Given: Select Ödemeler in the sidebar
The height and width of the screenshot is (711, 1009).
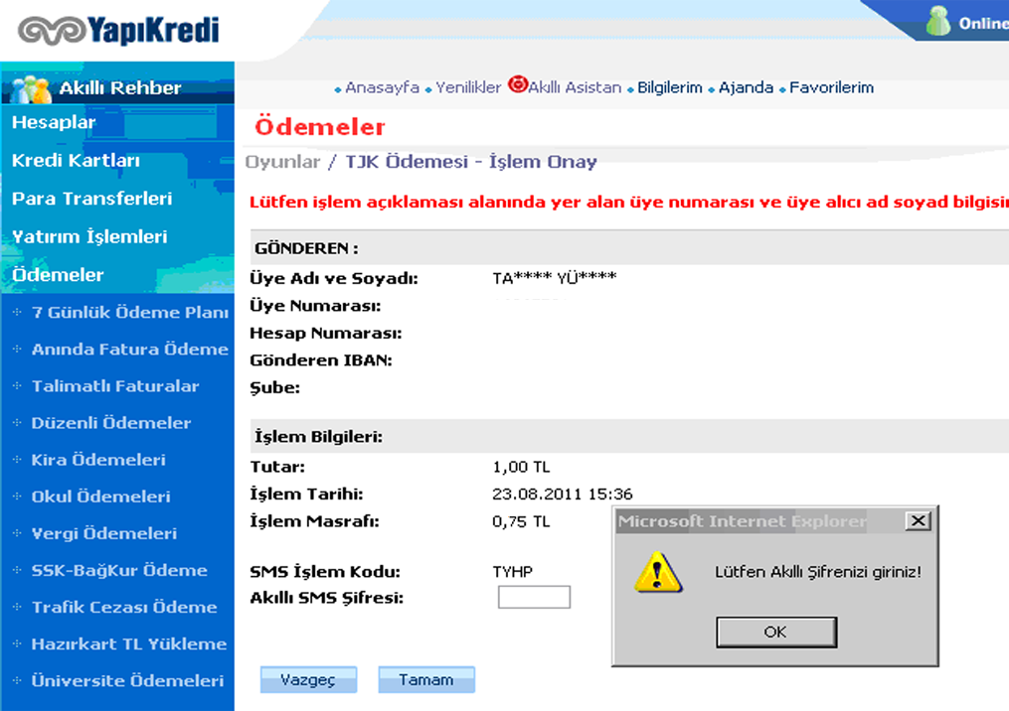Looking at the screenshot, I should pyautogui.click(x=58, y=274).
